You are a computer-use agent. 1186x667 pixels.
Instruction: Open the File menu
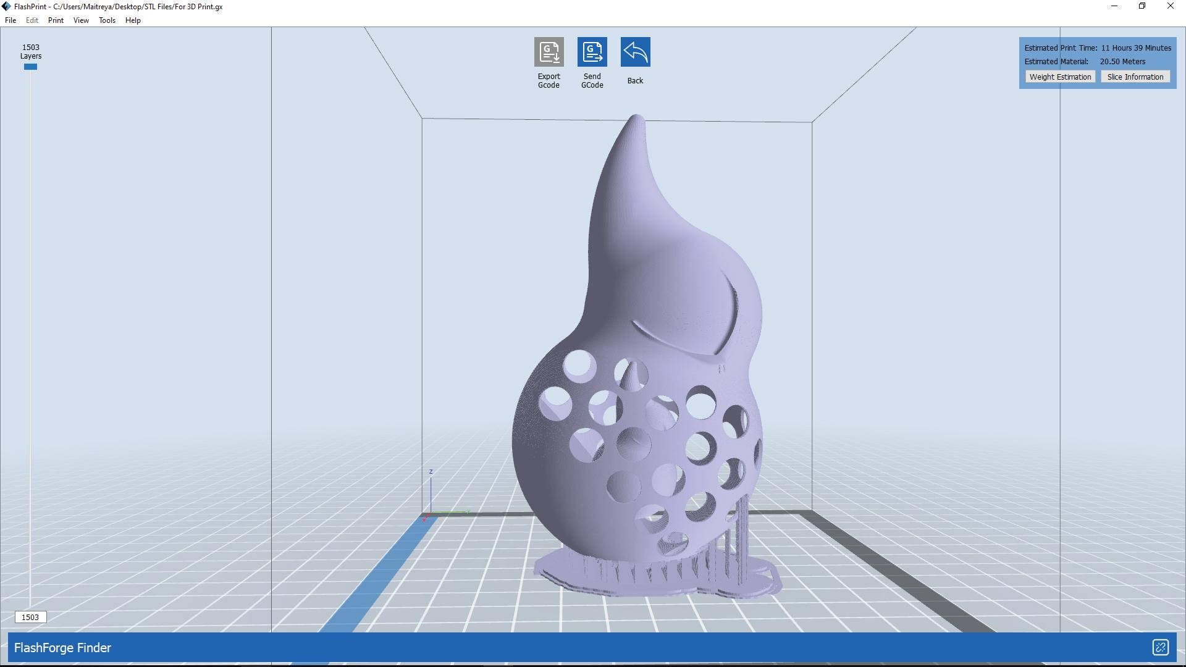11,20
